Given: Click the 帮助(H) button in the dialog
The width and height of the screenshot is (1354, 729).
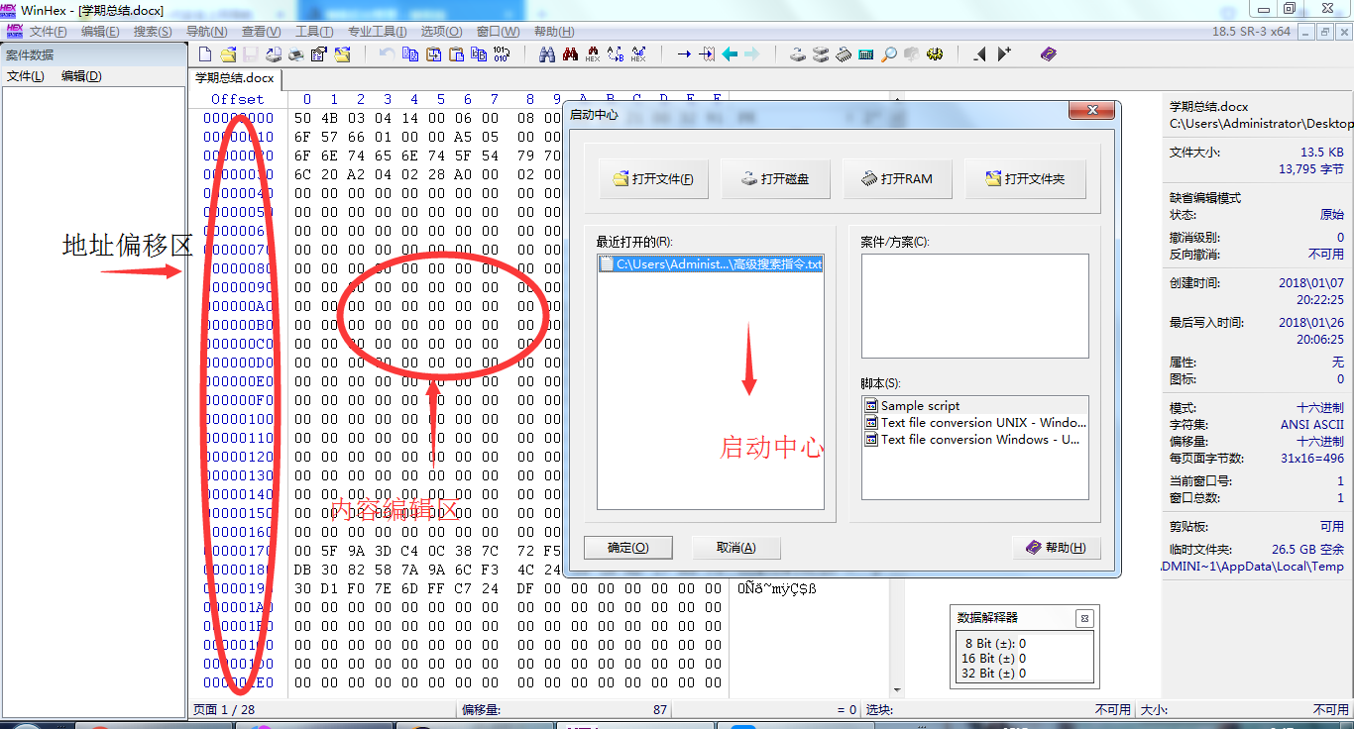Looking at the screenshot, I should [x=1056, y=548].
